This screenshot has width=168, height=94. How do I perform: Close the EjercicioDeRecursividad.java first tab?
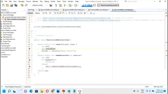[x=61, y=10]
